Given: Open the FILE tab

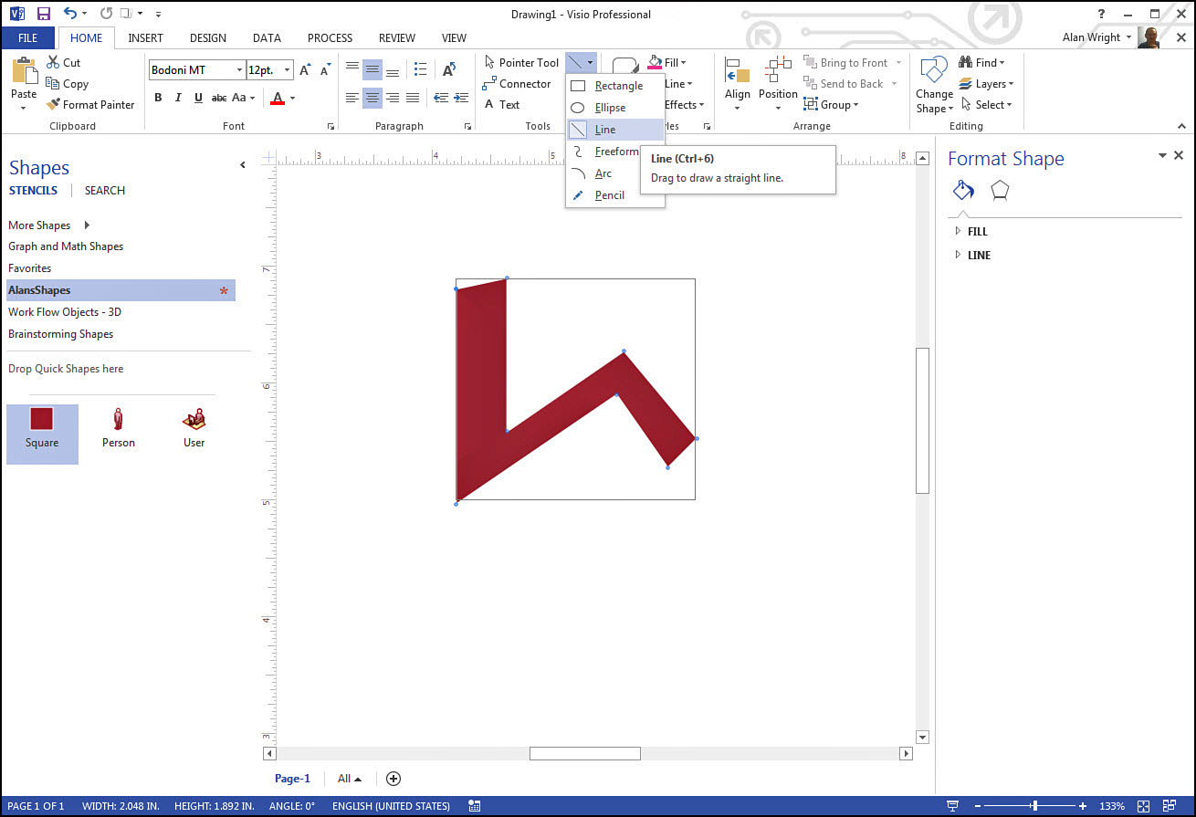Looking at the screenshot, I should click(x=27, y=38).
